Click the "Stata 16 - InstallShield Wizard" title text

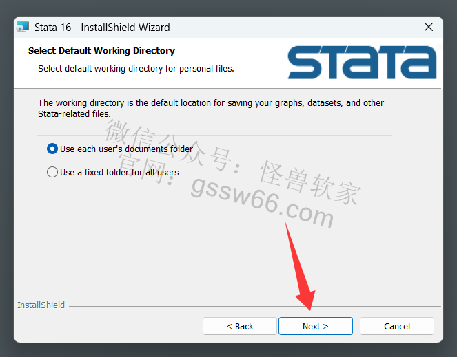click(x=102, y=28)
